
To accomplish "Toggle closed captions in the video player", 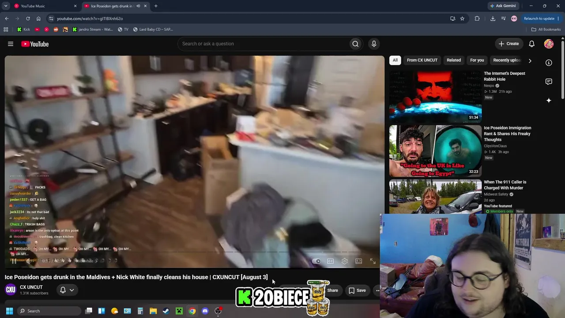I will click(331, 261).
